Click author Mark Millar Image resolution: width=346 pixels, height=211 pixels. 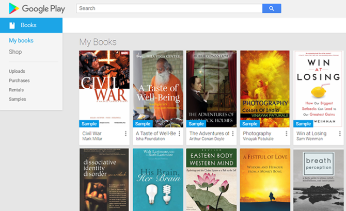(x=92, y=139)
